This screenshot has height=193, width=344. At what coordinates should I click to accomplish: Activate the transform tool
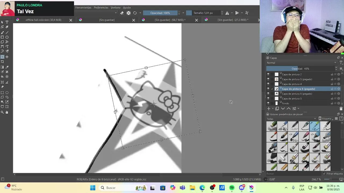[x=2, y=57]
